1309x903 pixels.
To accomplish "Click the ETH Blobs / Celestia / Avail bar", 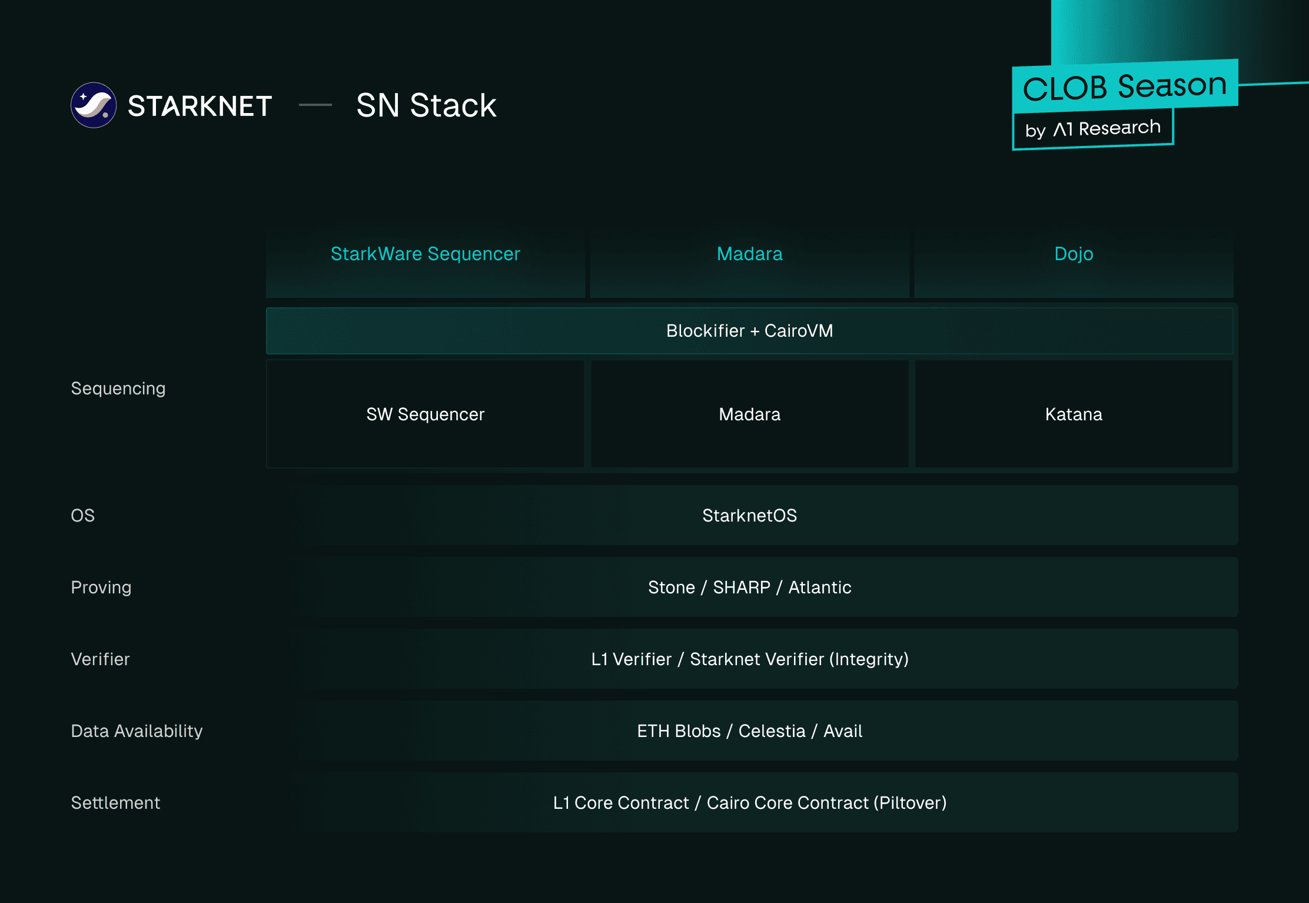I will tap(749, 731).
